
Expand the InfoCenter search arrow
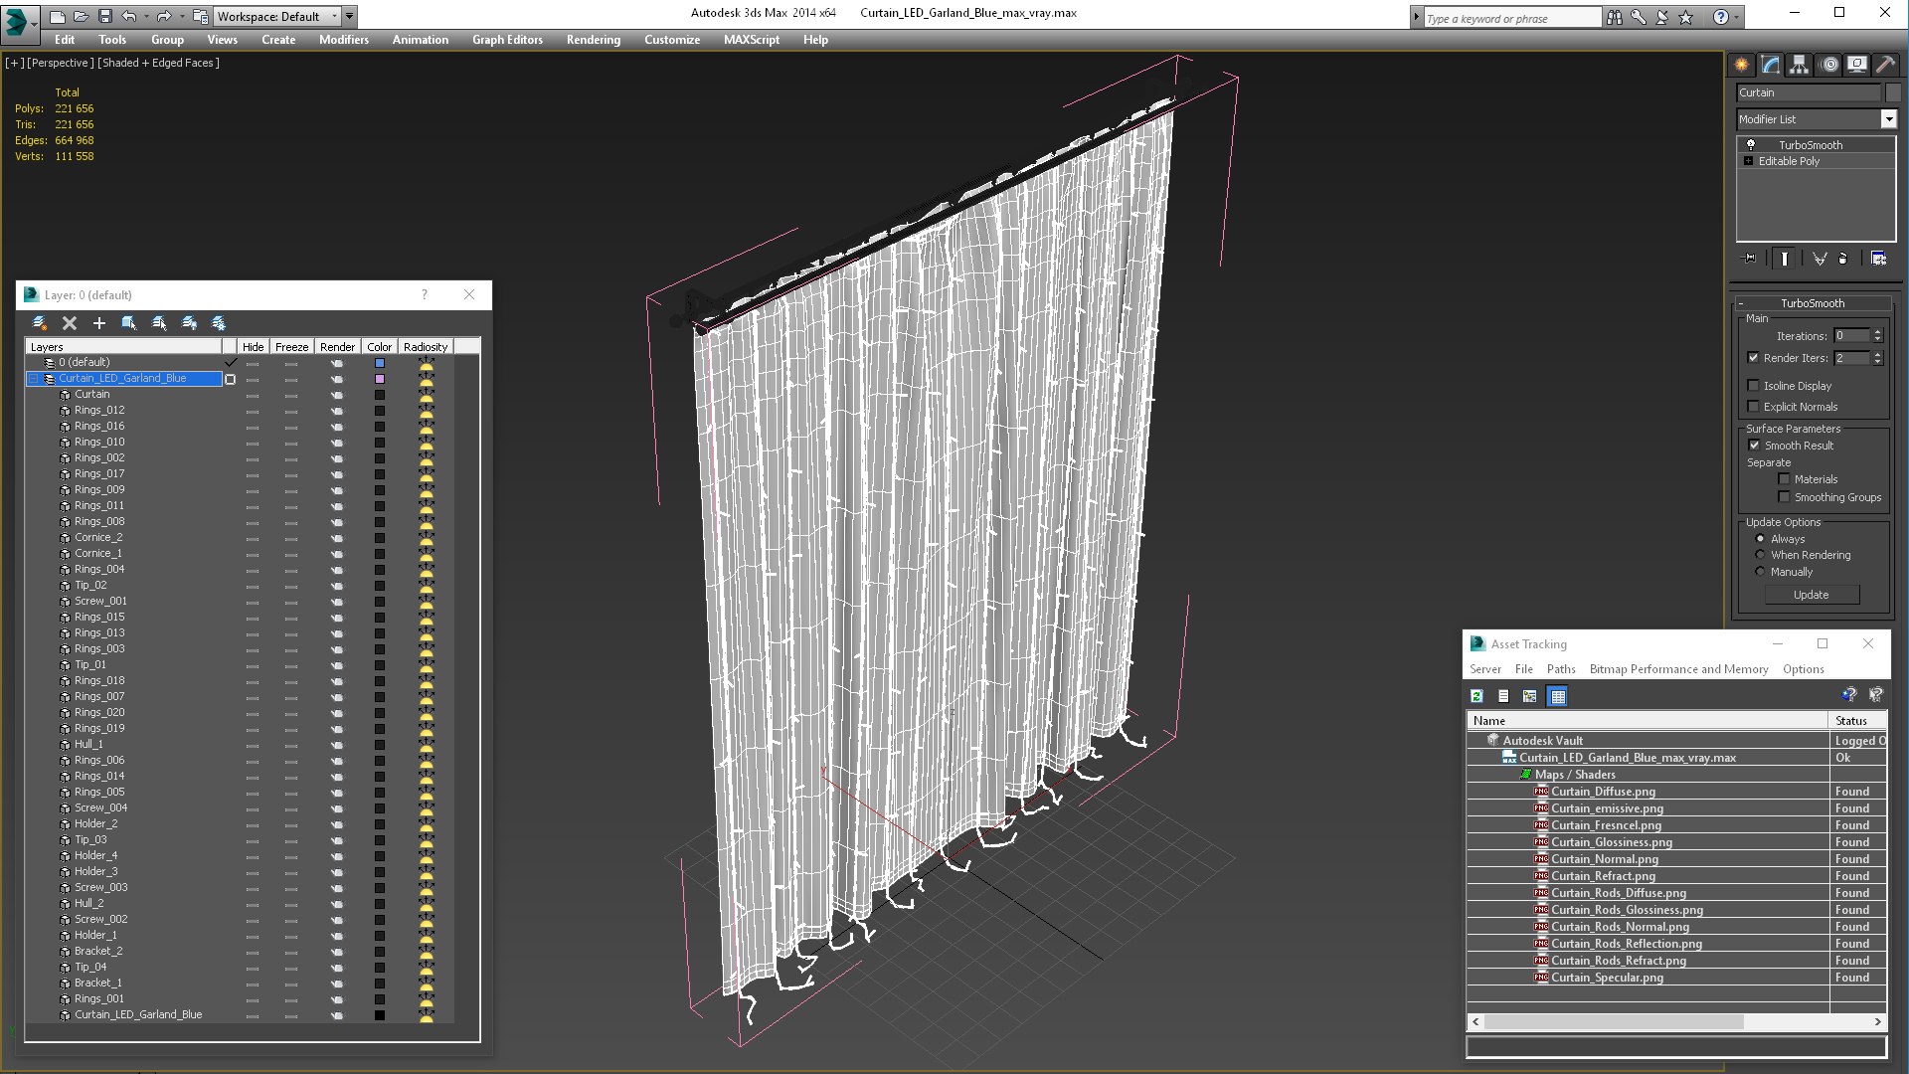coord(1417,17)
